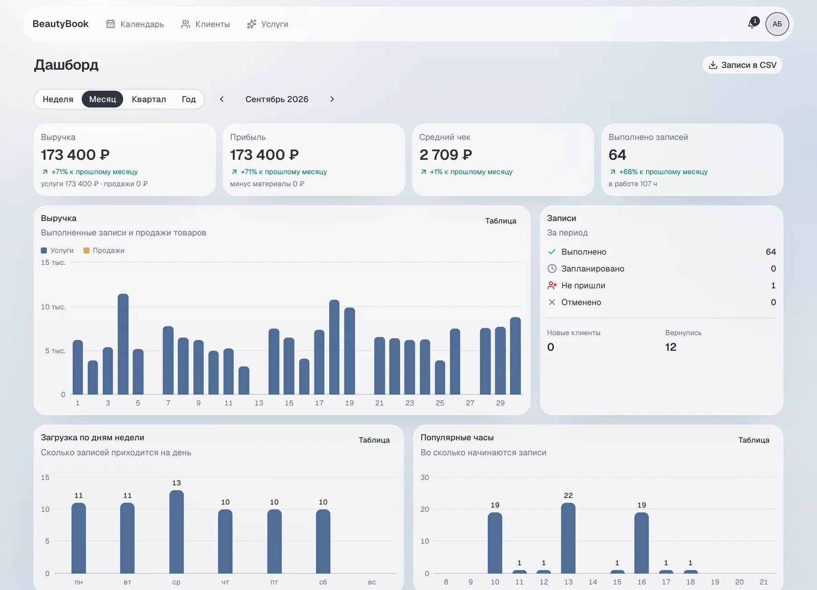The height and width of the screenshot is (590, 817).
Task: Click the BeautyBook logo
Action: pyautogui.click(x=60, y=24)
